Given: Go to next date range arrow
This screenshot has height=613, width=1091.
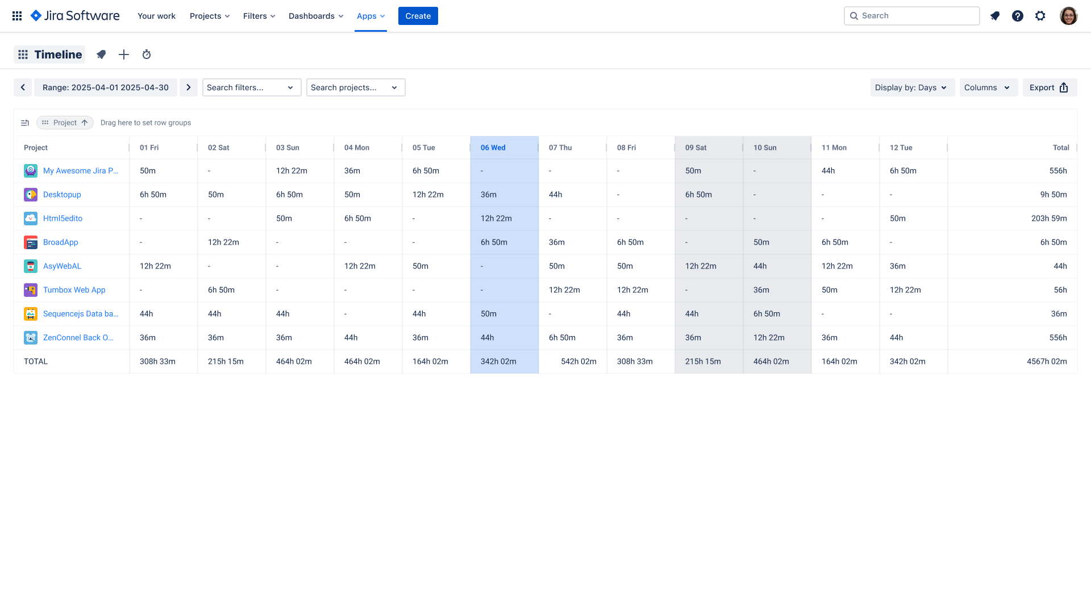Looking at the screenshot, I should point(189,87).
